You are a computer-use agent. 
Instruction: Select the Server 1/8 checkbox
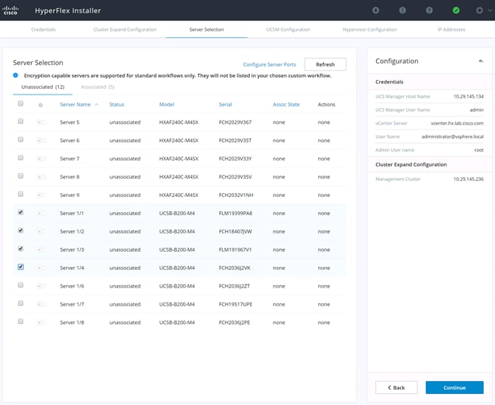coord(21,322)
